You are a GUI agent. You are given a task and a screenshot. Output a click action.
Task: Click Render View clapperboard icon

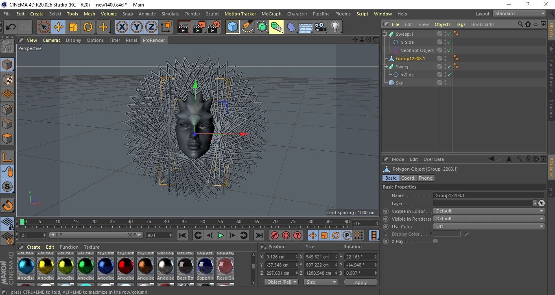point(184,27)
